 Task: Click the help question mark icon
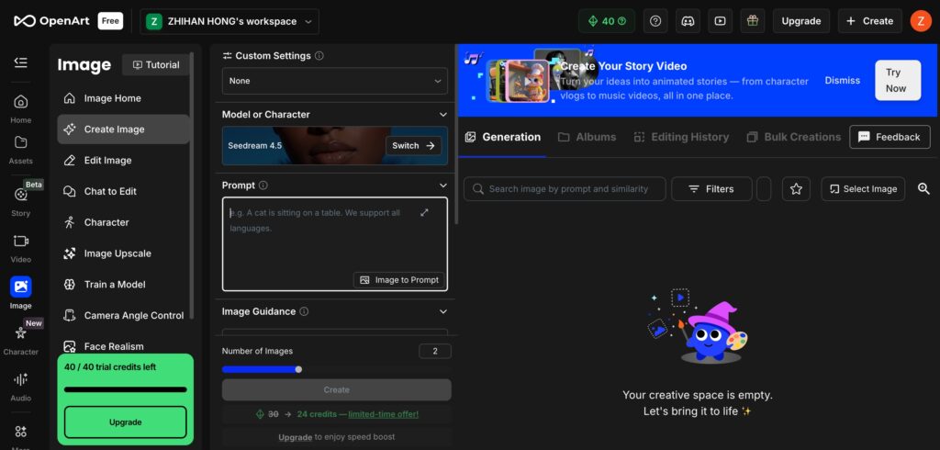point(655,21)
